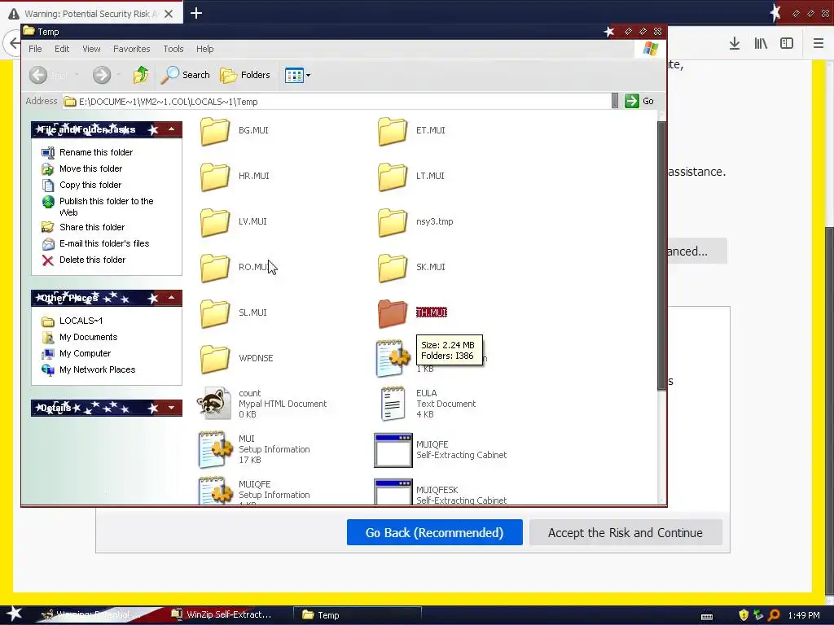Toggle the browser sidebar icon
The width and height of the screenshot is (834, 625).
[787, 44]
